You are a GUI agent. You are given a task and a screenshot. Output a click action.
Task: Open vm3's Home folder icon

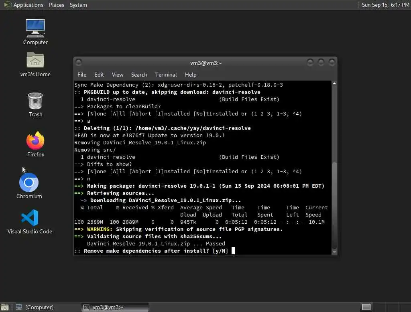35,65
